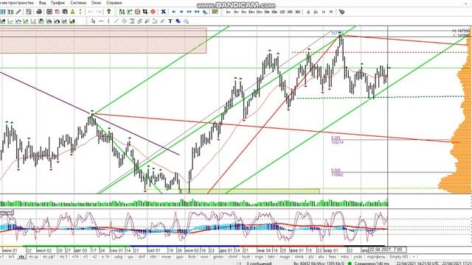Add new tab with plus button
Viewport: 472px width, 265px height.
point(414,257)
